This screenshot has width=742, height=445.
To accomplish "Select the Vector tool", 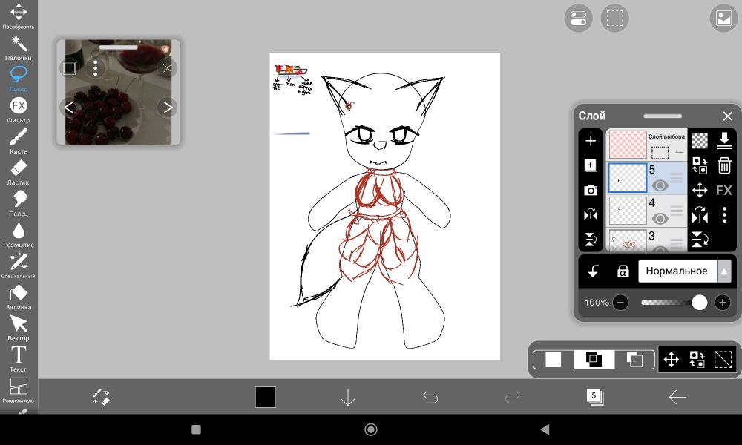I will point(19,328).
